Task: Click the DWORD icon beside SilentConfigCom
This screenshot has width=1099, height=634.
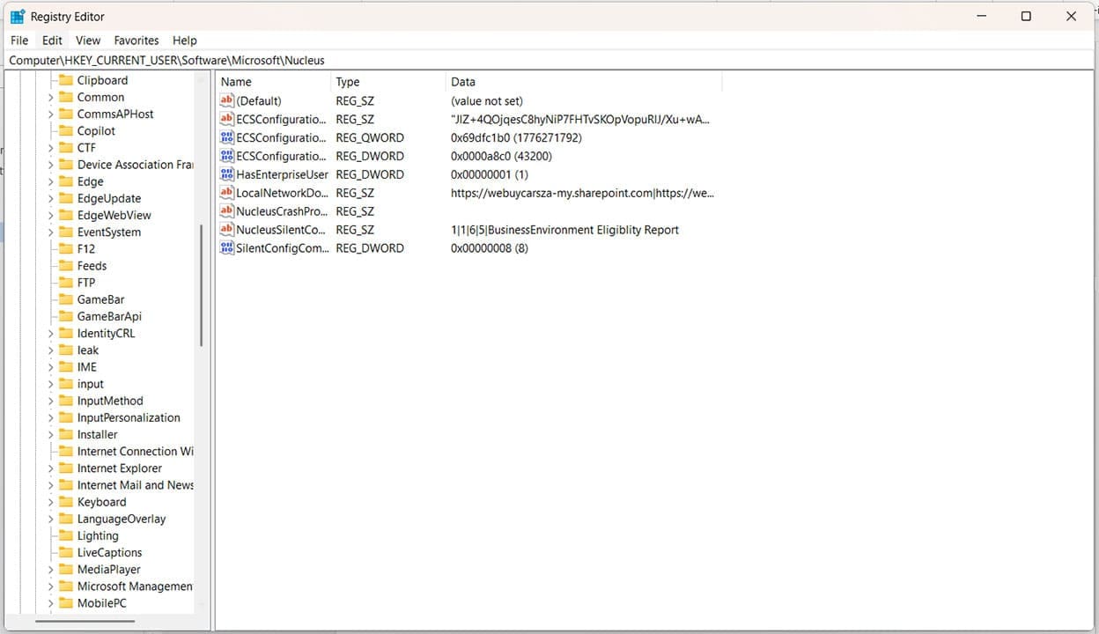Action: (228, 248)
